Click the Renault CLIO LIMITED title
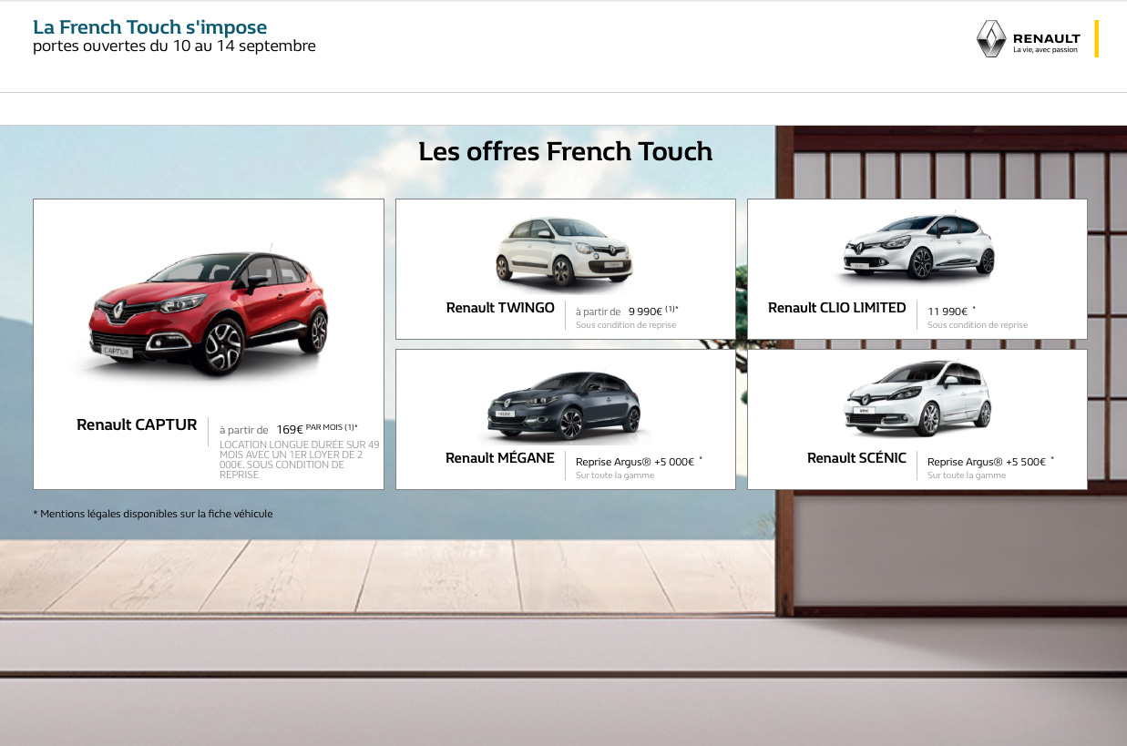 tap(836, 308)
